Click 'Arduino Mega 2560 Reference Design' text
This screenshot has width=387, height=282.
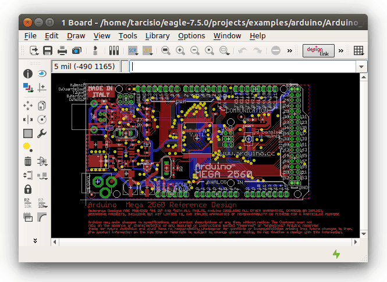162,205
